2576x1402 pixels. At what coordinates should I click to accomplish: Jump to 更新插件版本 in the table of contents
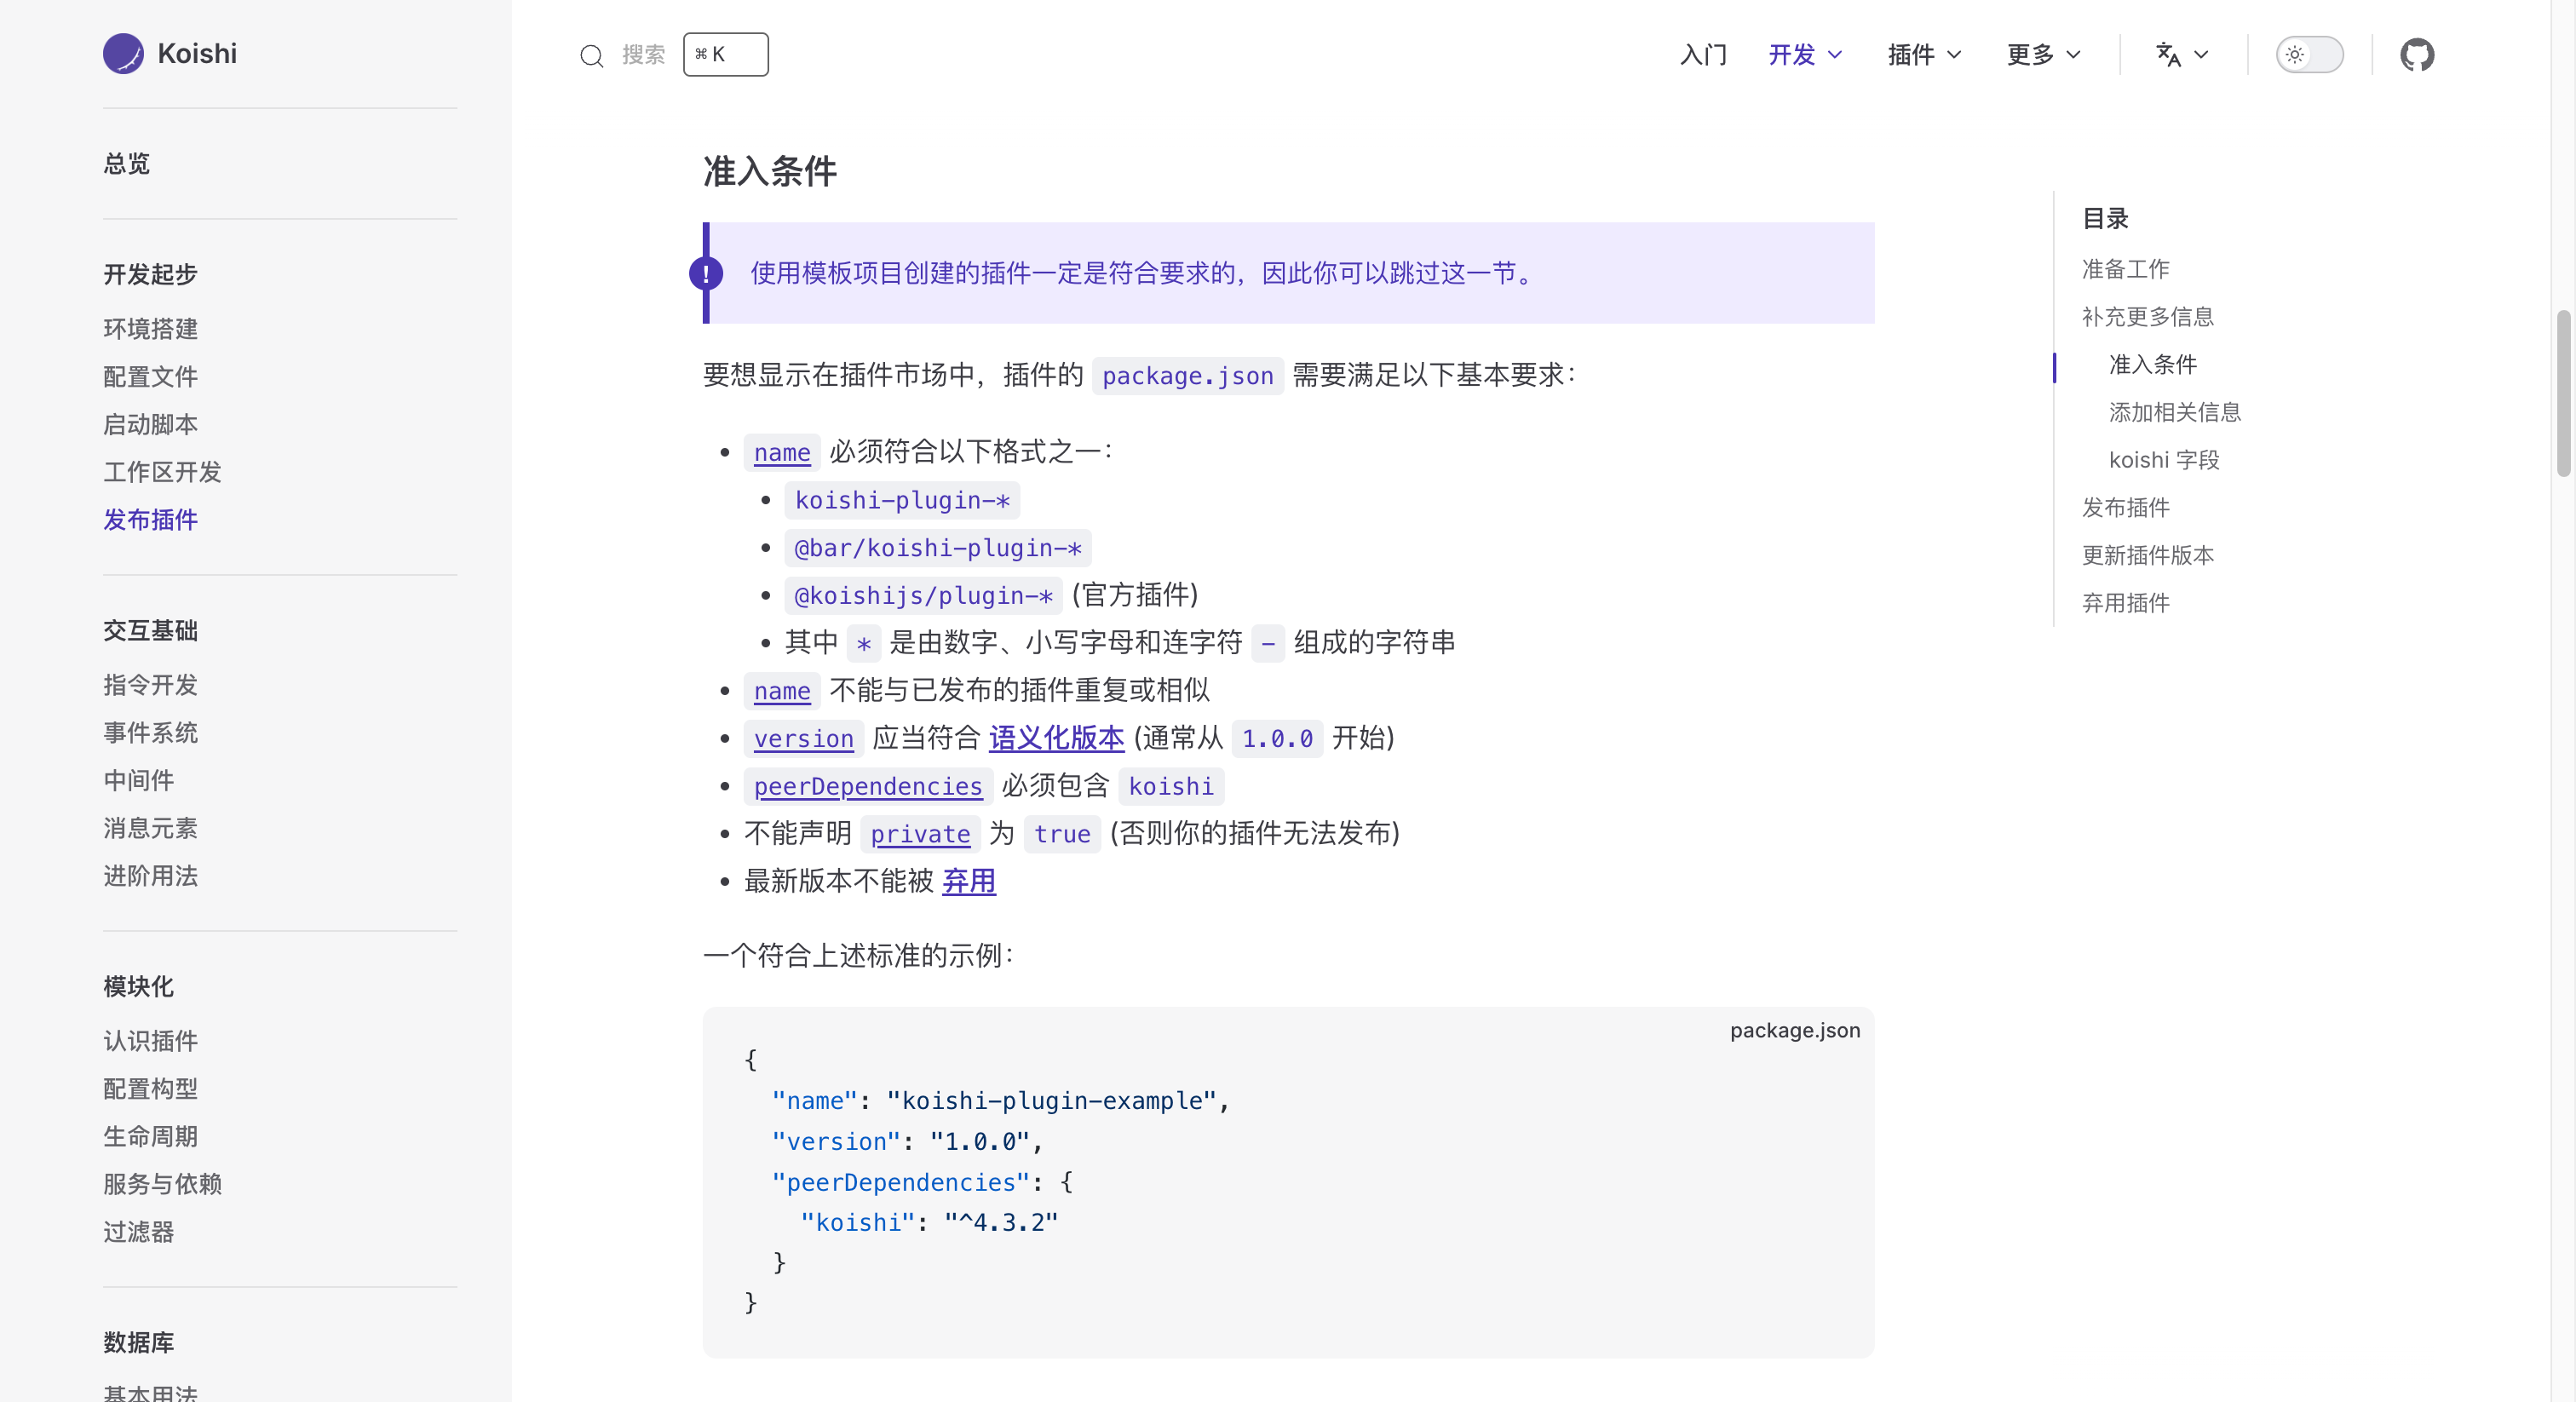(x=2148, y=555)
